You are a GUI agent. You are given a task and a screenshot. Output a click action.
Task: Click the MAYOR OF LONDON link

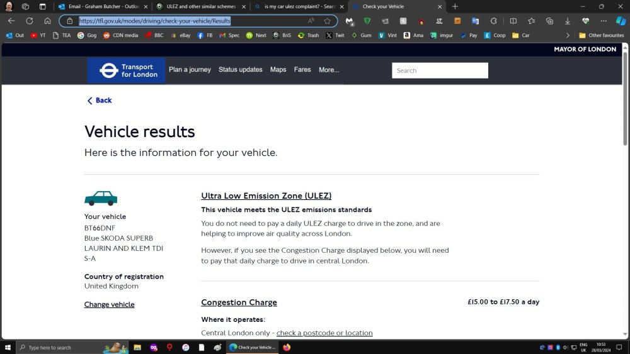click(x=585, y=49)
